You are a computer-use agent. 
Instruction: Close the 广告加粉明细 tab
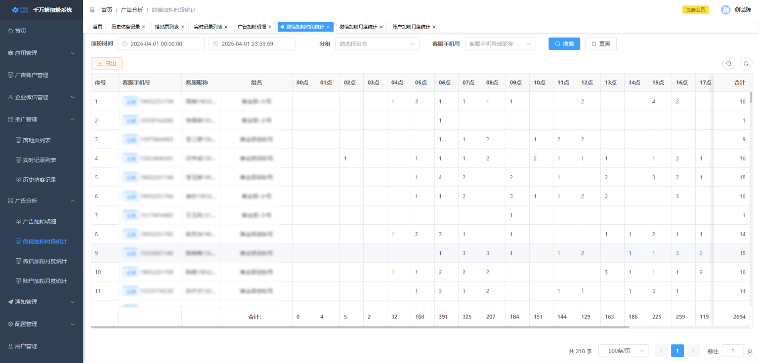point(270,27)
